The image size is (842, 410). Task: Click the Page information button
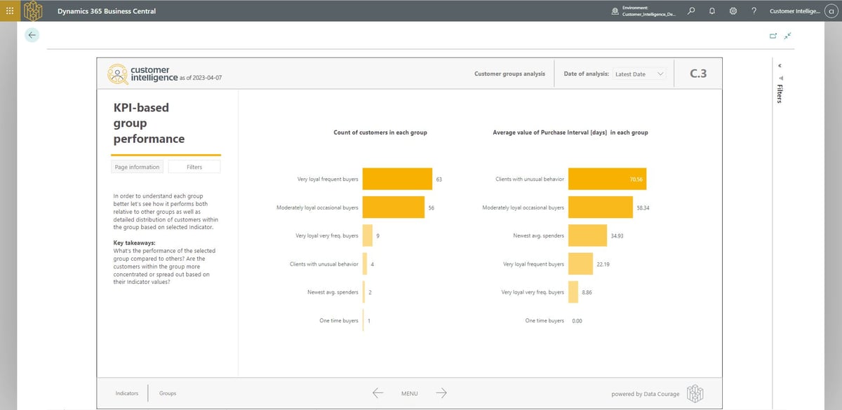coord(138,167)
